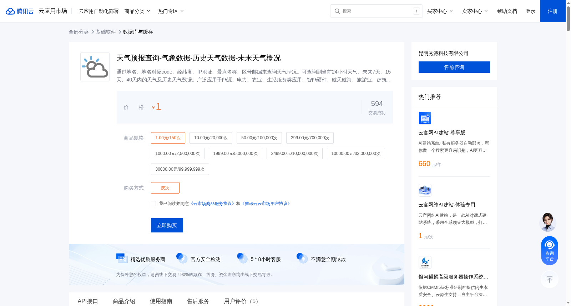Click the back-to-top arrow button
Image resolution: width=571 pixels, height=306 pixels.
tap(550, 279)
